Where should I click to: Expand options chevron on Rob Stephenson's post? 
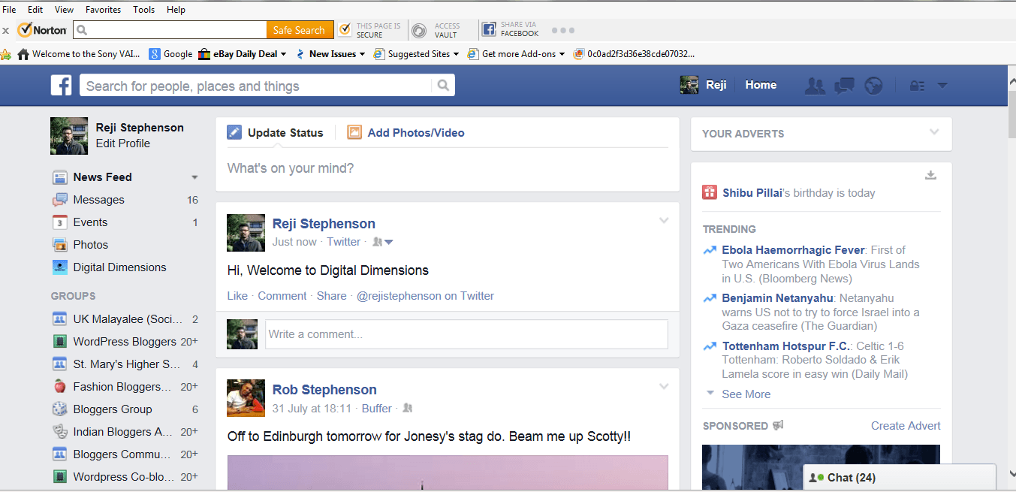[x=664, y=386]
